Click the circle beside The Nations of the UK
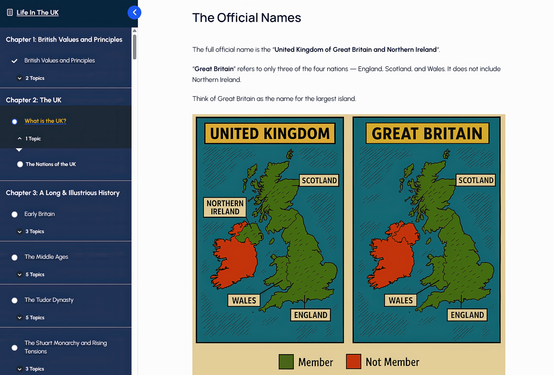 tap(20, 164)
